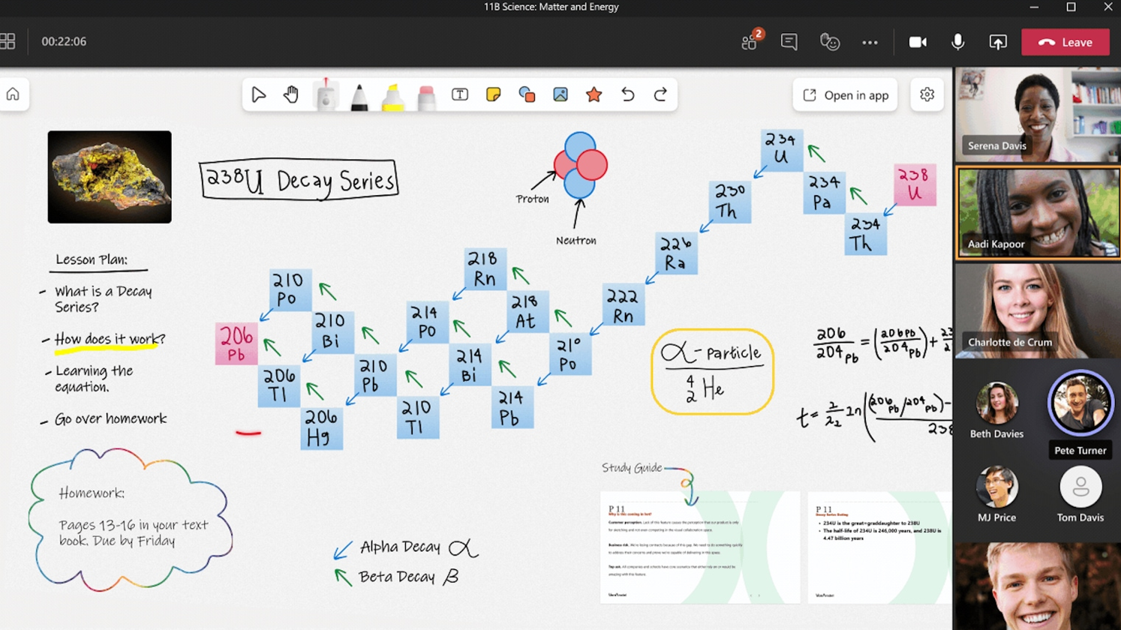
Task: Select the uranium ore photo on whiteboard
Action: click(x=110, y=177)
